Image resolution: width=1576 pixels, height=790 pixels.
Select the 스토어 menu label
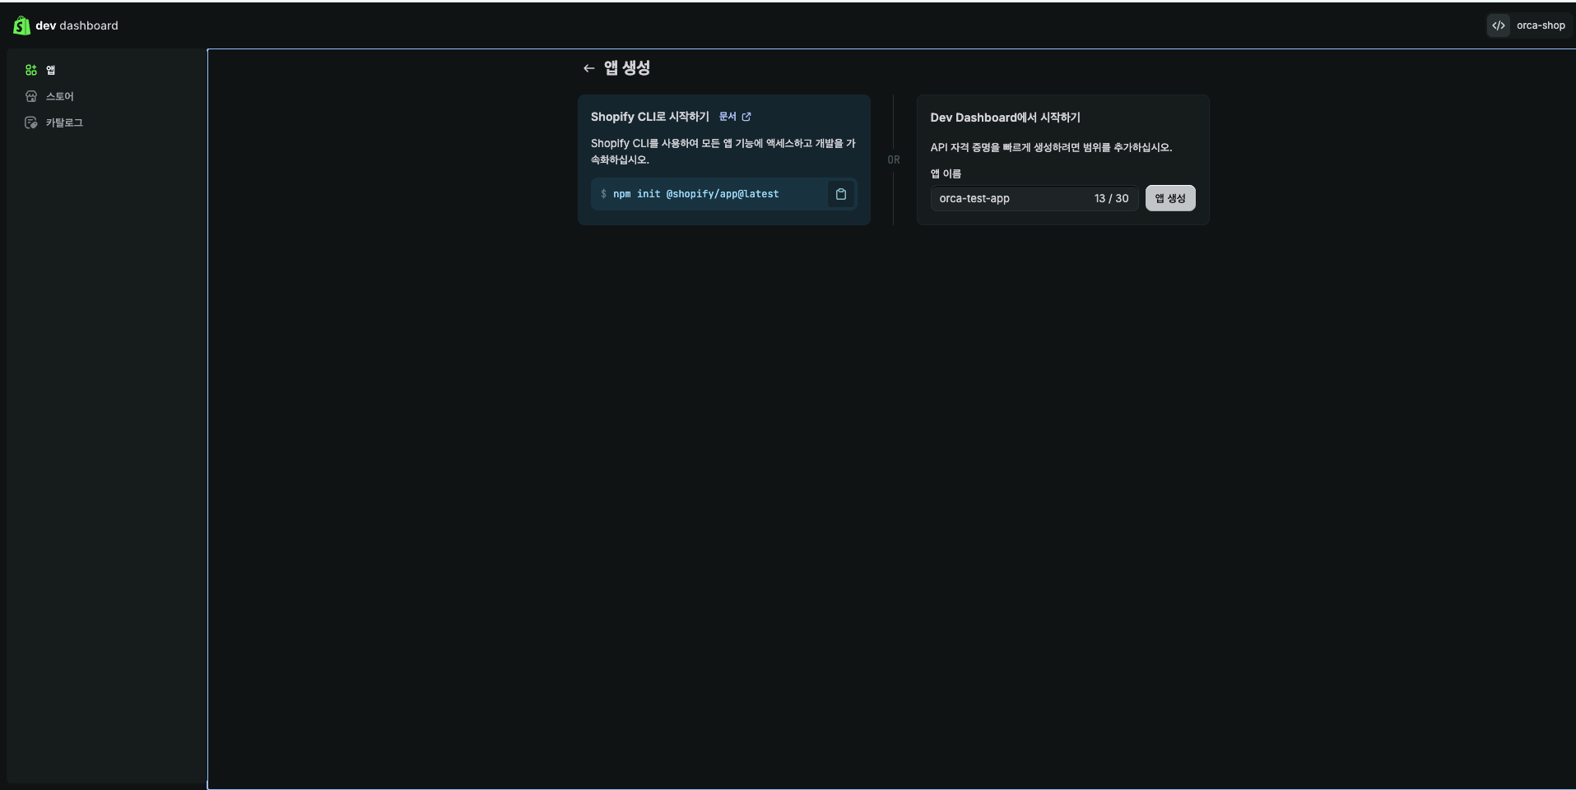tap(60, 96)
